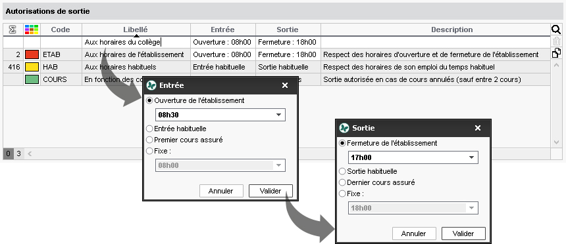Sort by the Libellé column header
The width and height of the screenshot is (566, 244).
coord(136,30)
